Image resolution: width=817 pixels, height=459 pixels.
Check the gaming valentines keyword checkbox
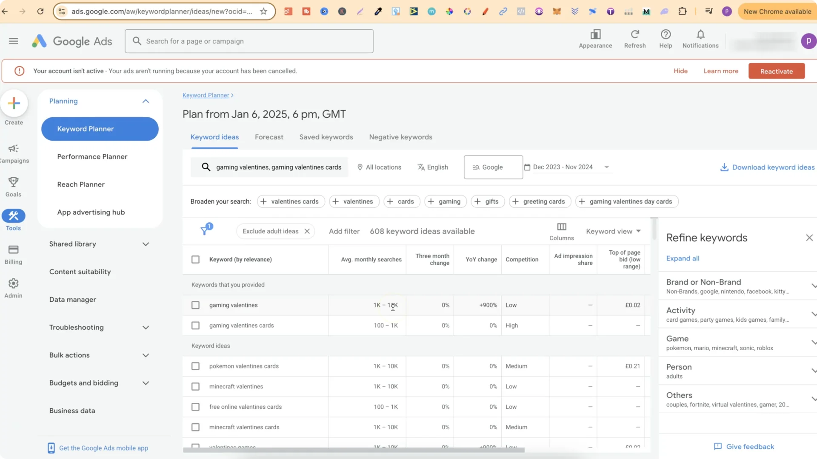tap(195, 305)
